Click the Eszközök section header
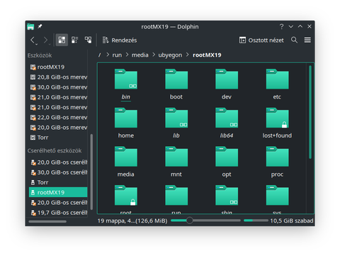Screen dimensions: 340x256 40,55
